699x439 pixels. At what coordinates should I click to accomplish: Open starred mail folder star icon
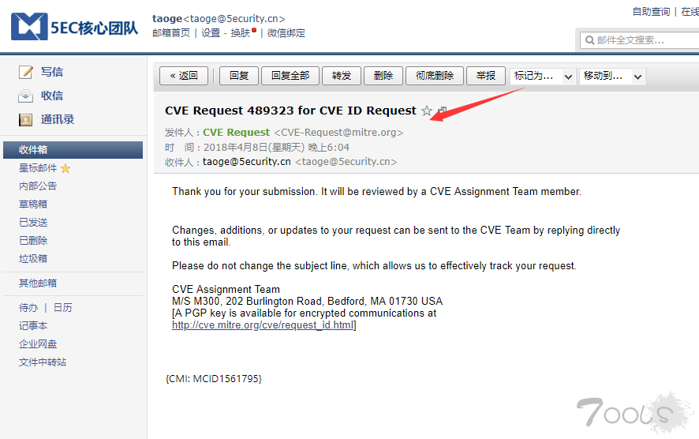pos(65,168)
